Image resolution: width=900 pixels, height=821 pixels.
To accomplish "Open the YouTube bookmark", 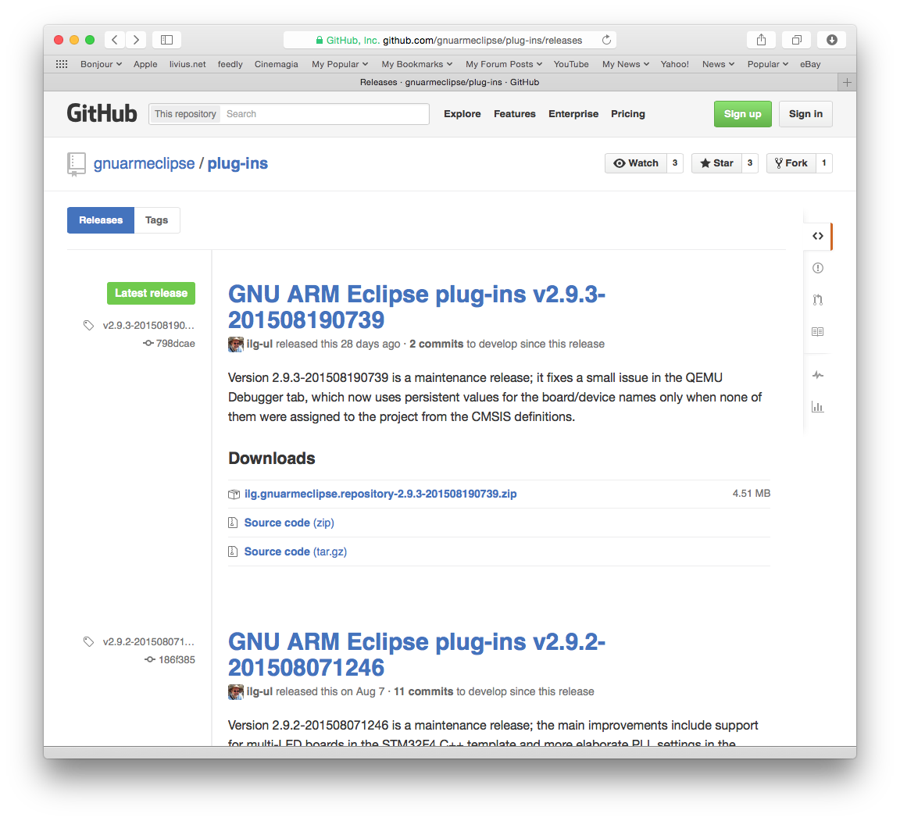I will pos(571,64).
